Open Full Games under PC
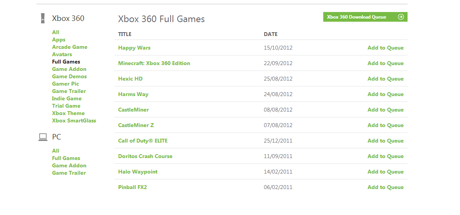Screen dimensions: 460x215 pyautogui.click(x=66, y=158)
